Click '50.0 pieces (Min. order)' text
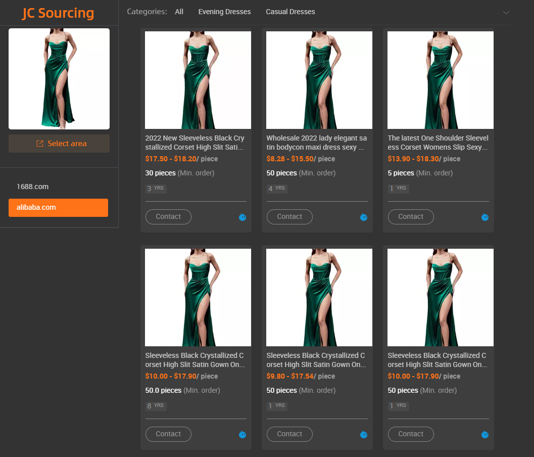 point(182,391)
